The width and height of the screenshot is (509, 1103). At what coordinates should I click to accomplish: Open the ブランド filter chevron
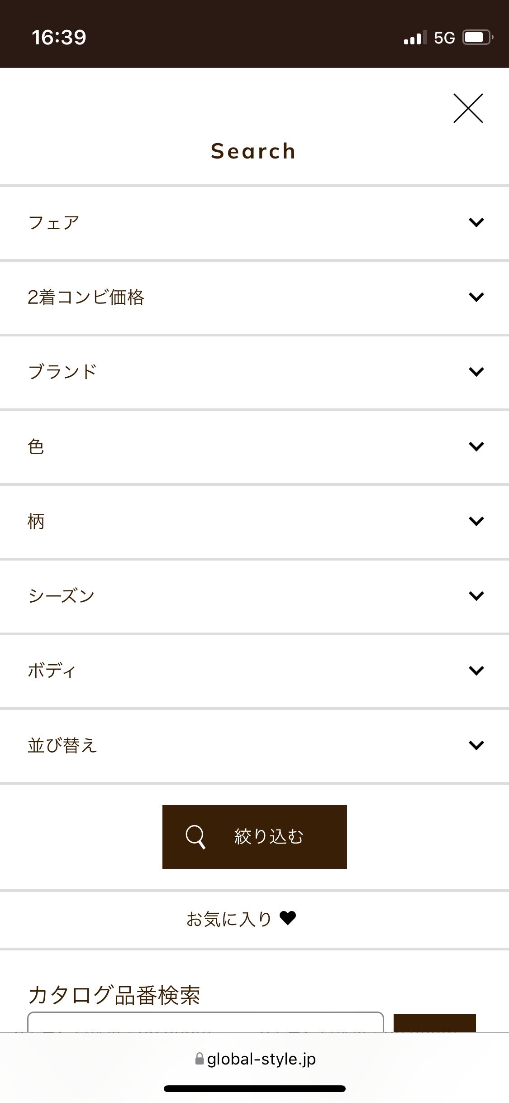(x=476, y=372)
